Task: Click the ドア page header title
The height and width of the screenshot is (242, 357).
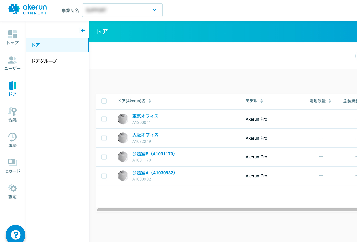Action: pos(102,31)
